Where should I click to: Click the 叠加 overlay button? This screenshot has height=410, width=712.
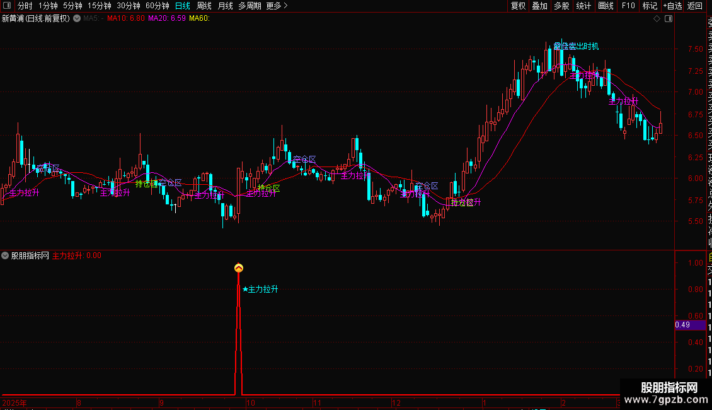(x=540, y=6)
